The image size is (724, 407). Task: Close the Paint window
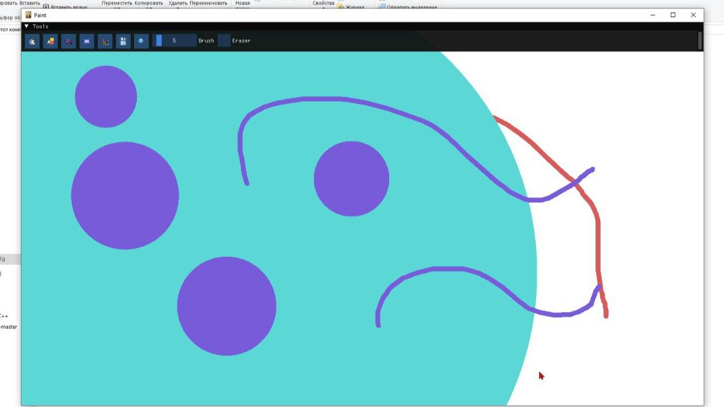pyautogui.click(x=693, y=15)
